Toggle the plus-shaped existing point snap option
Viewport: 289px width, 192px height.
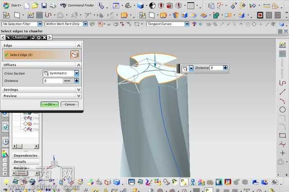click(x=261, y=24)
